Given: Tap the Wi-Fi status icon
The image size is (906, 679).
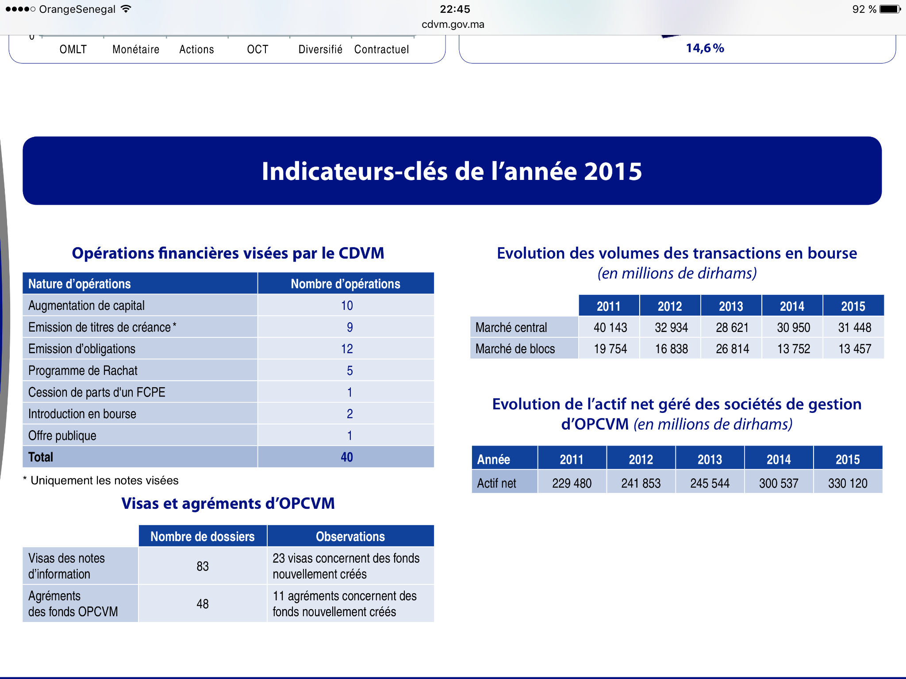Looking at the screenshot, I should pos(126,9).
